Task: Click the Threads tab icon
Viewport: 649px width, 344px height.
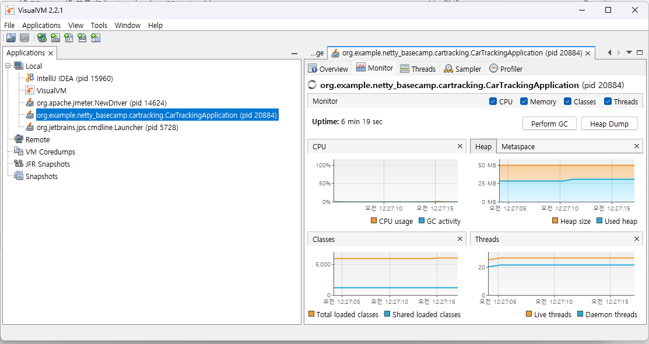Action: tap(405, 69)
